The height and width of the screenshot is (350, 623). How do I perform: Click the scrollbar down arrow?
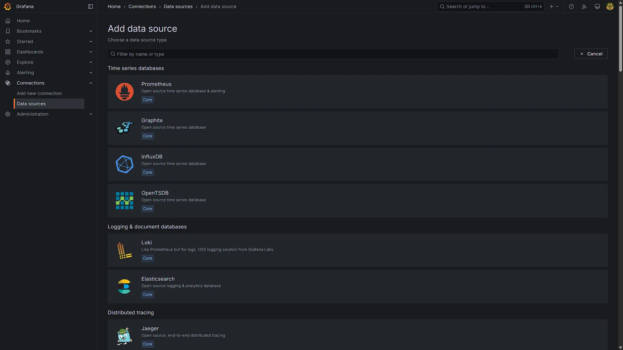pos(620,348)
